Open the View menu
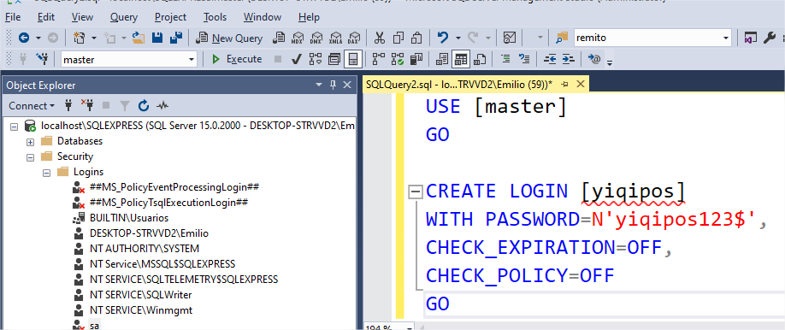The height and width of the screenshot is (330, 785). click(82, 17)
